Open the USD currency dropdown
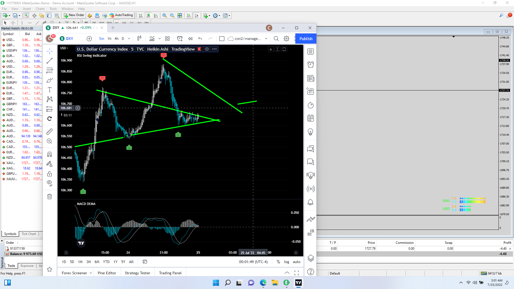The width and height of the screenshot is (514, 289). click(x=64, y=48)
